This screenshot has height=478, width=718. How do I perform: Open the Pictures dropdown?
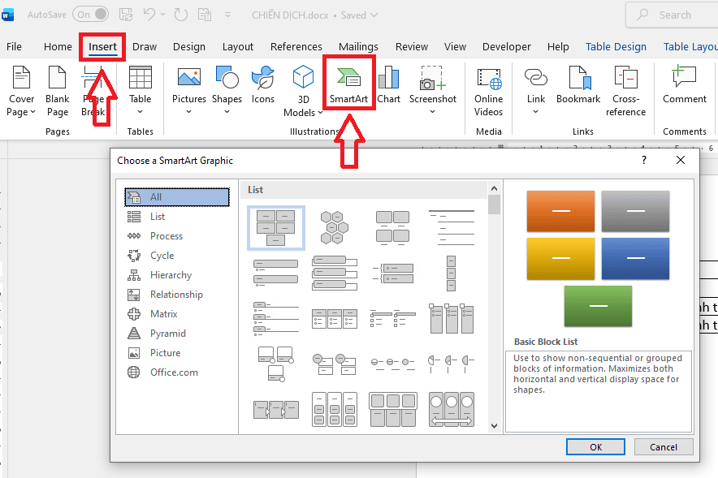(188, 91)
